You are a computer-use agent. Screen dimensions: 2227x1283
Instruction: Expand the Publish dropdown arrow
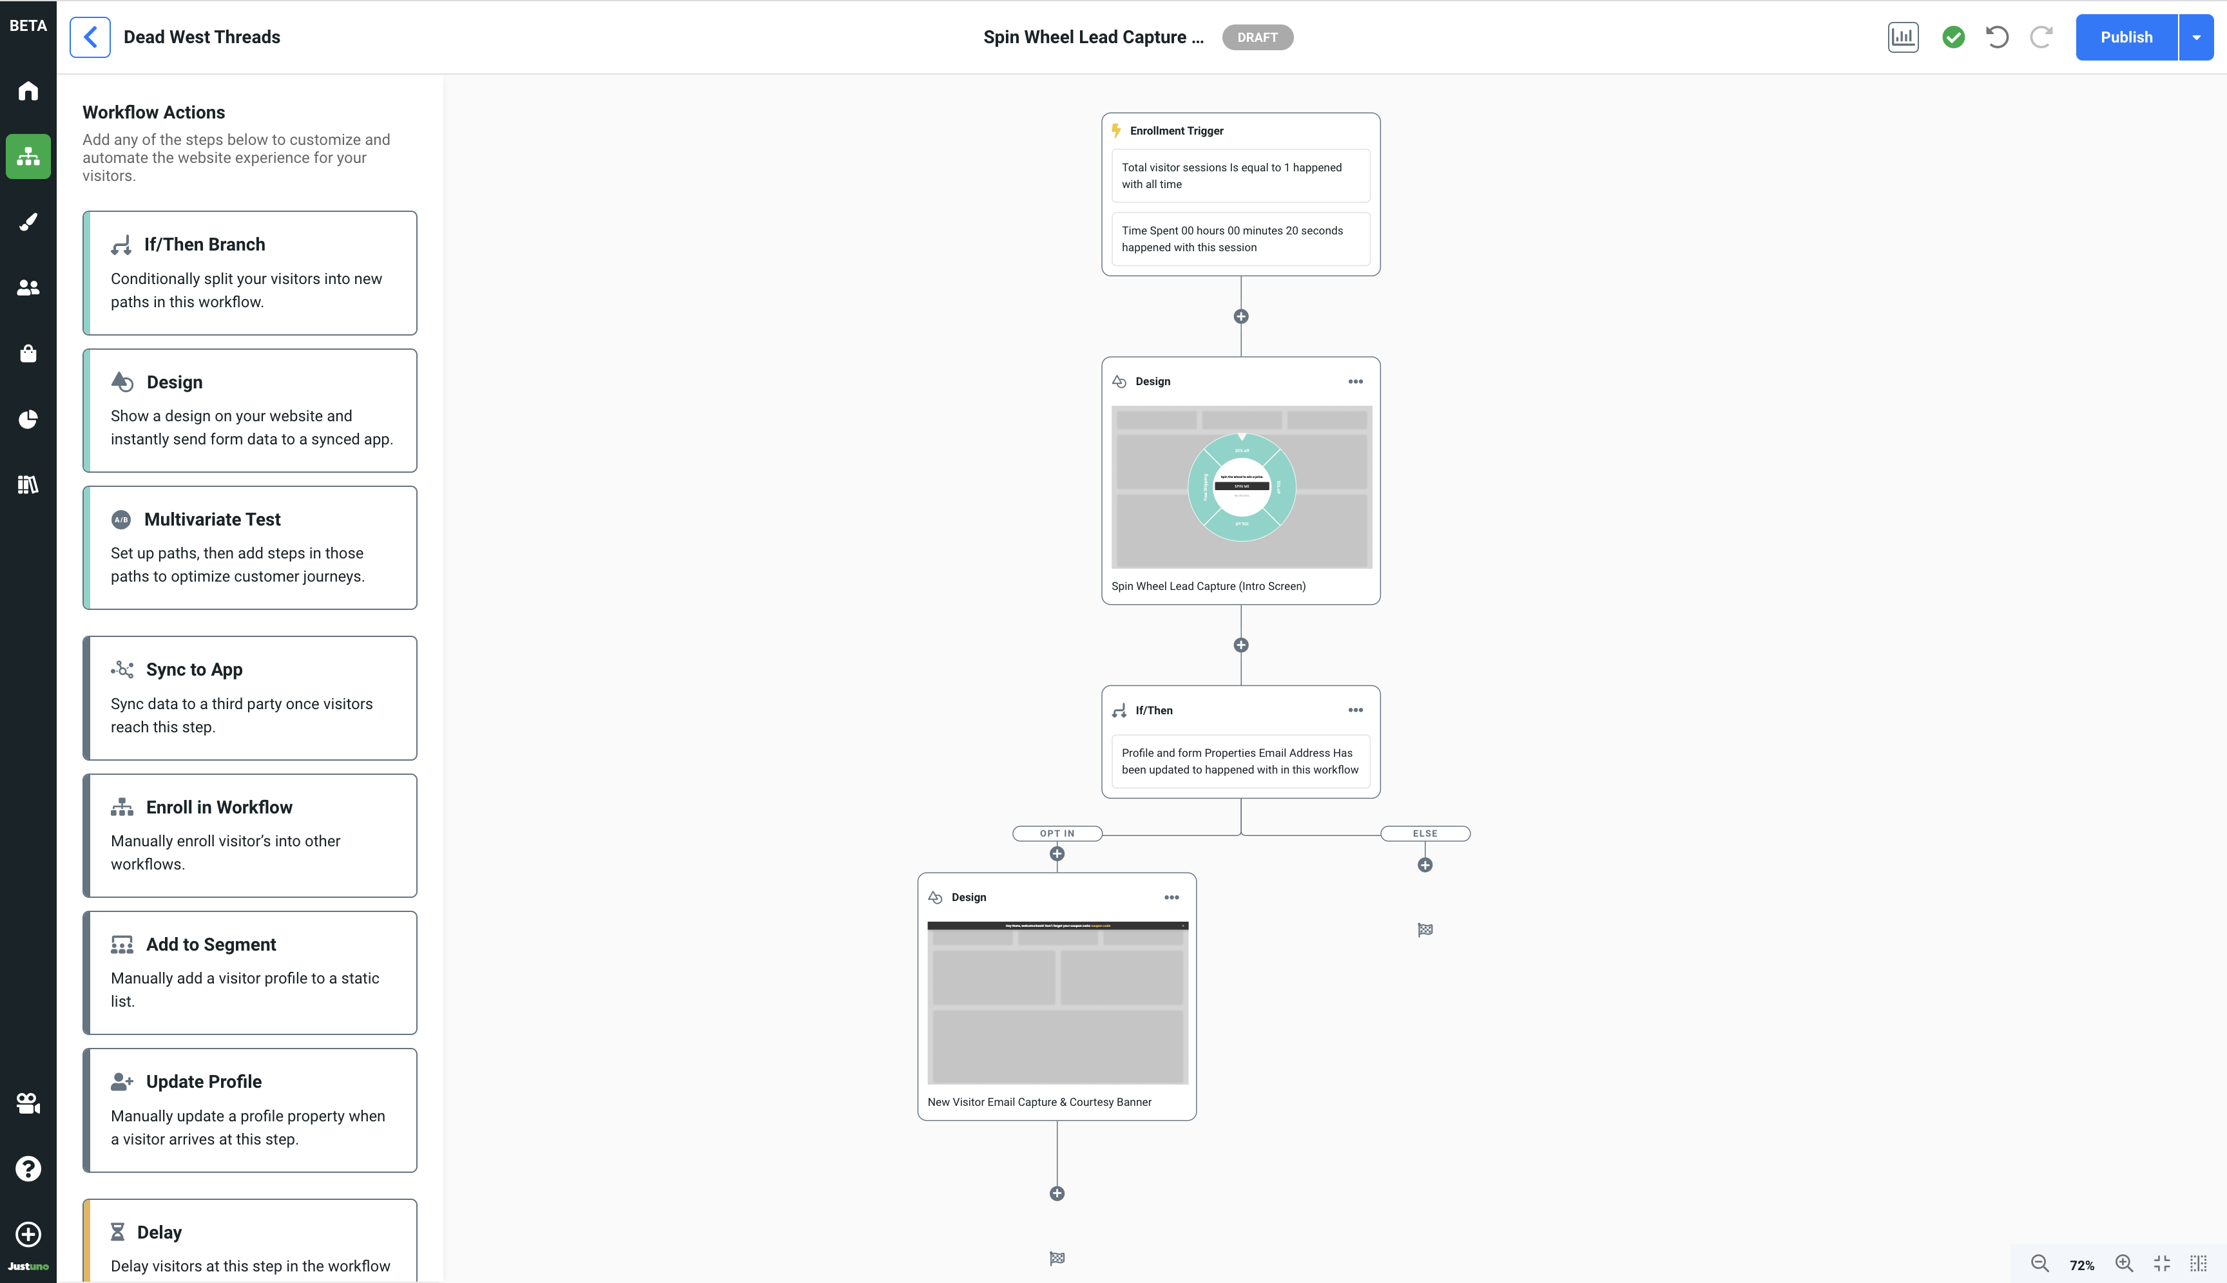(x=2196, y=37)
